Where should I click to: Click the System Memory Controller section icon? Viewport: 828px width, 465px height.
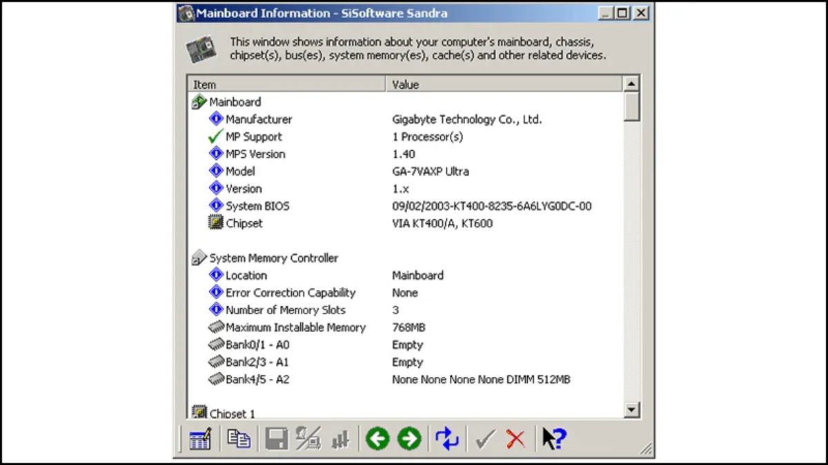click(199, 258)
